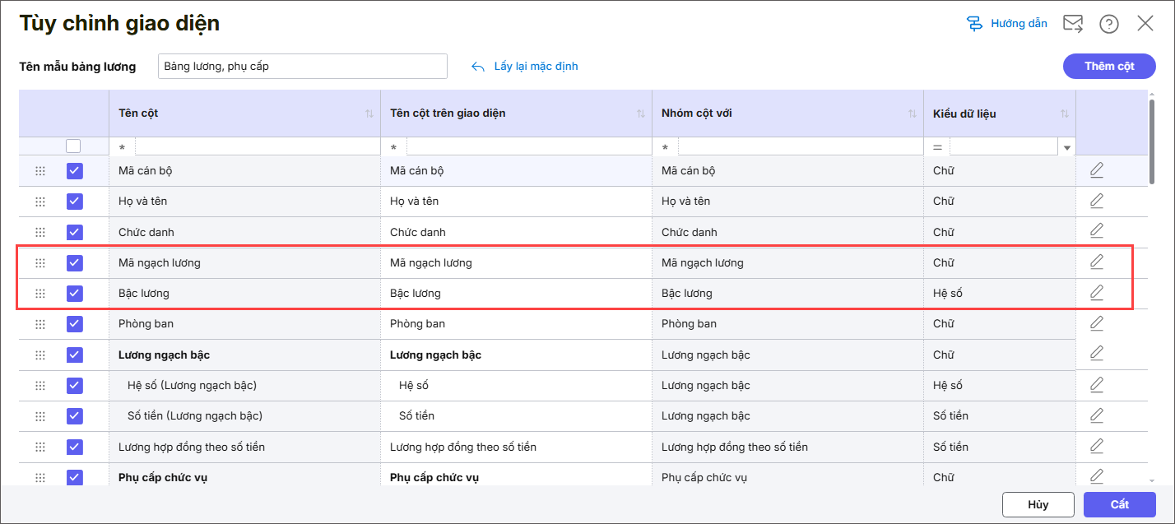Open the Hướng dẫn guide link
This screenshot has height=524, width=1175.
(x=1007, y=23)
